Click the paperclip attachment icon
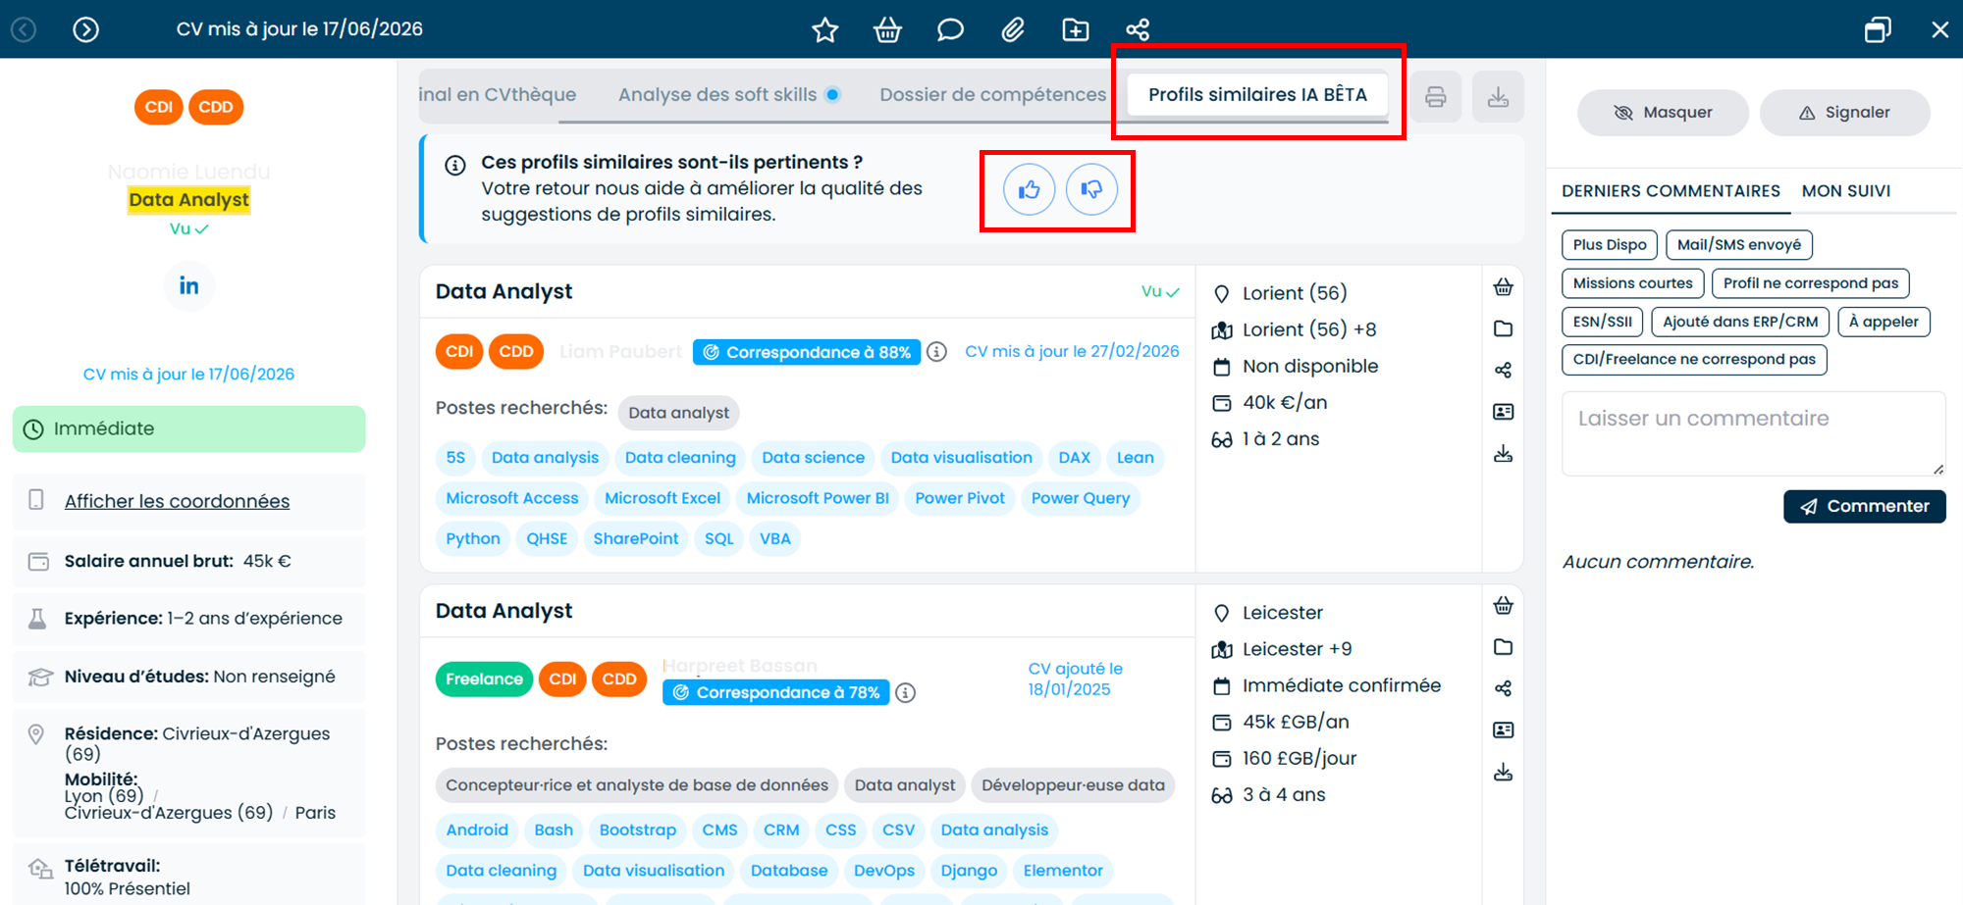The width and height of the screenshot is (1963, 905). point(1013,29)
